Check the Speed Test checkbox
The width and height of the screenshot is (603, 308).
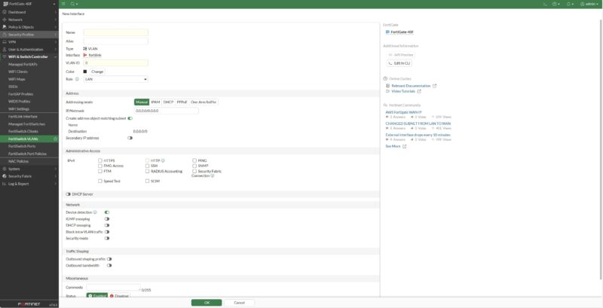100,181
